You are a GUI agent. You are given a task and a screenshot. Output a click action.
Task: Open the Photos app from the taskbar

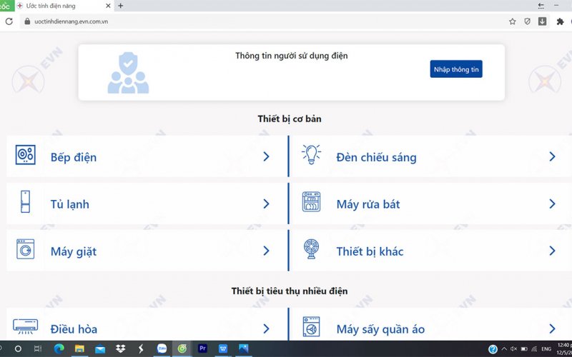coord(243,348)
